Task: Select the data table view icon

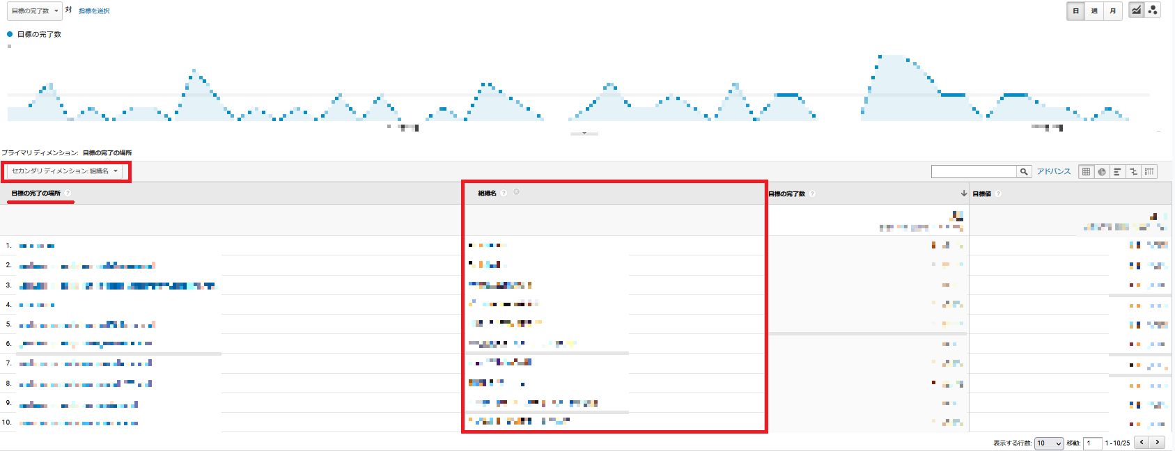Action: pyautogui.click(x=1086, y=172)
